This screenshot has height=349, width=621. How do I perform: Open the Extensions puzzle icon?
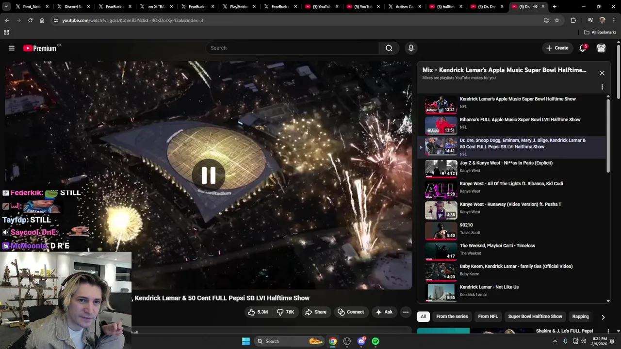click(573, 20)
